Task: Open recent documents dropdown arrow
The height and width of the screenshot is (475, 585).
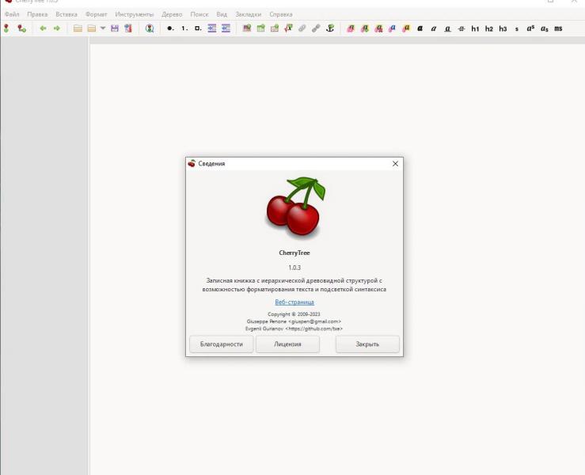Action: point(103,28)
